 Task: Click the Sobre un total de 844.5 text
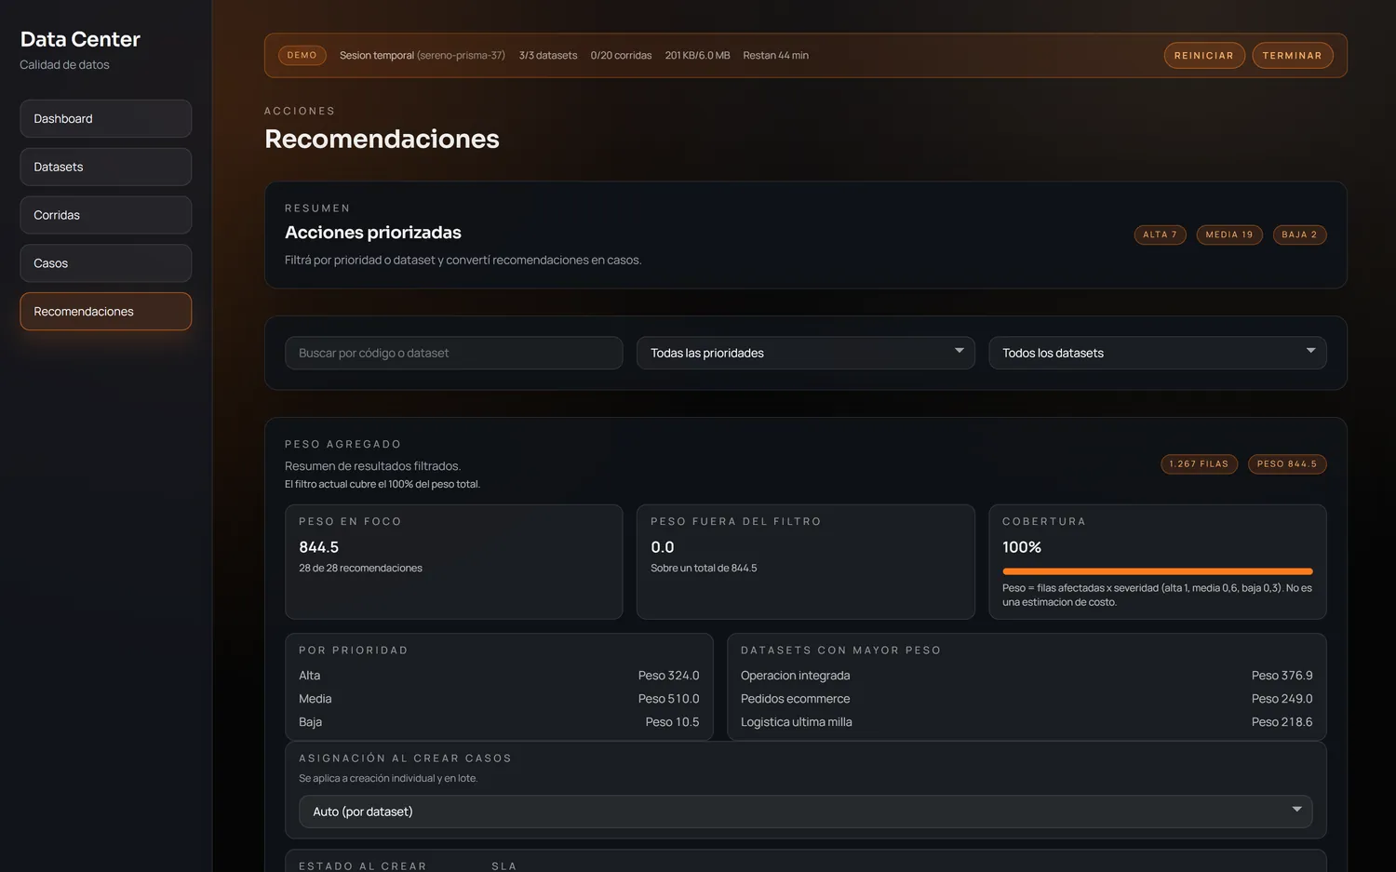[704, 568]
